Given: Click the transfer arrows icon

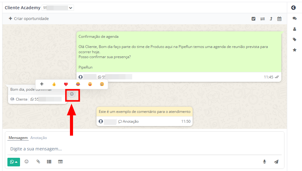Looking at the screenshot, I should tap(262, 19).
